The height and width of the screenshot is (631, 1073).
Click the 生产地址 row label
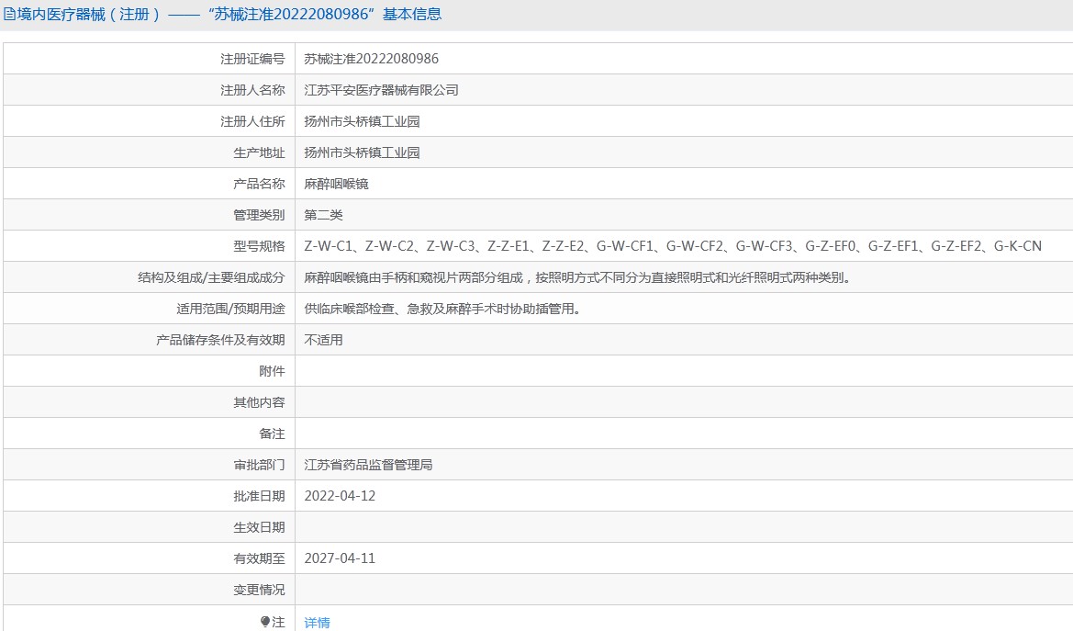259,152
